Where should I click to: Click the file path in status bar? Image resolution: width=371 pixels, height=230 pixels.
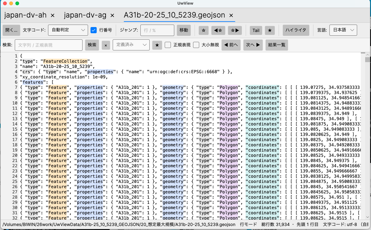119,224
